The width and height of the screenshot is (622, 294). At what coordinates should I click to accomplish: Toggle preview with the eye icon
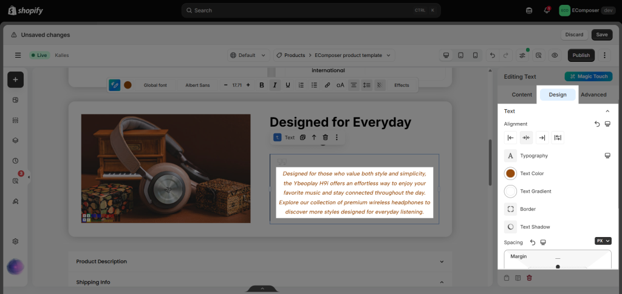coord(555,55)
